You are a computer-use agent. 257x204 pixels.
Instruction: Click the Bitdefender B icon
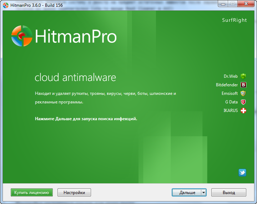pyautogui.click(x=243, y=85)
